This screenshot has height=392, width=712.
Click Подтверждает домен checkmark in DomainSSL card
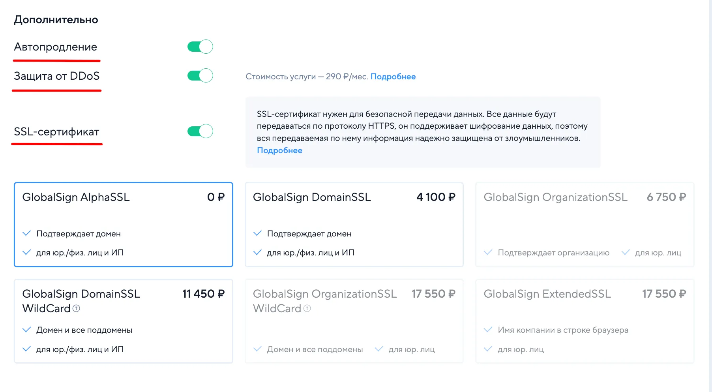257,233
